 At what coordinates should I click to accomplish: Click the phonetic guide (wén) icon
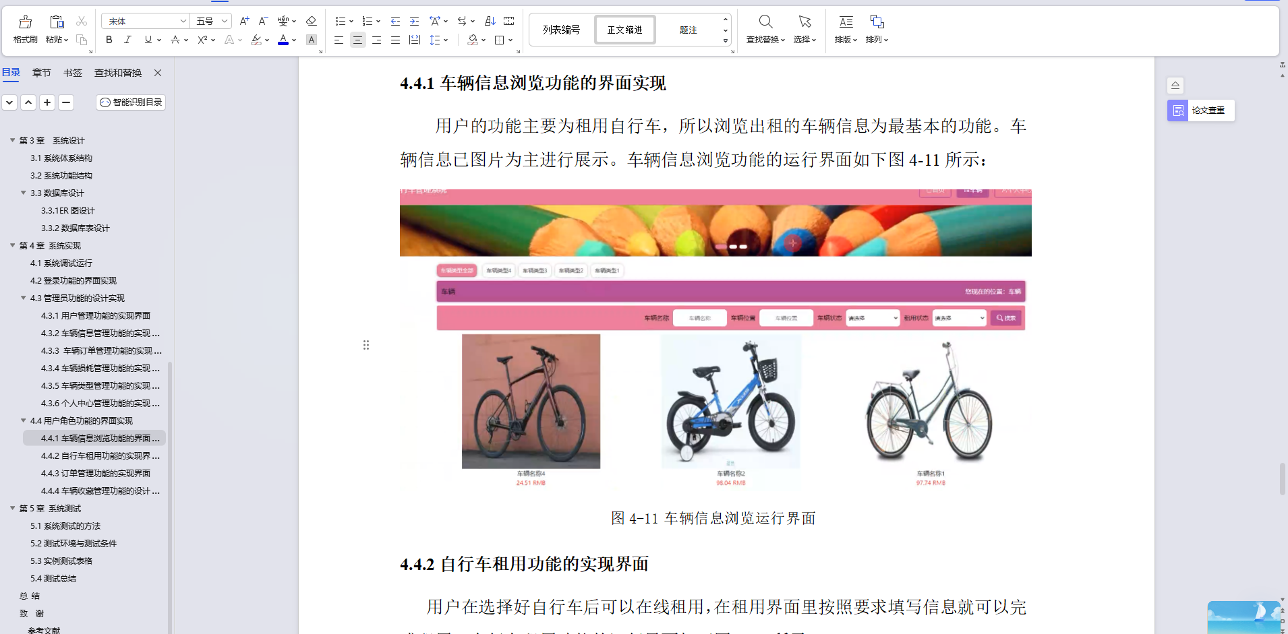pos(283,22)
